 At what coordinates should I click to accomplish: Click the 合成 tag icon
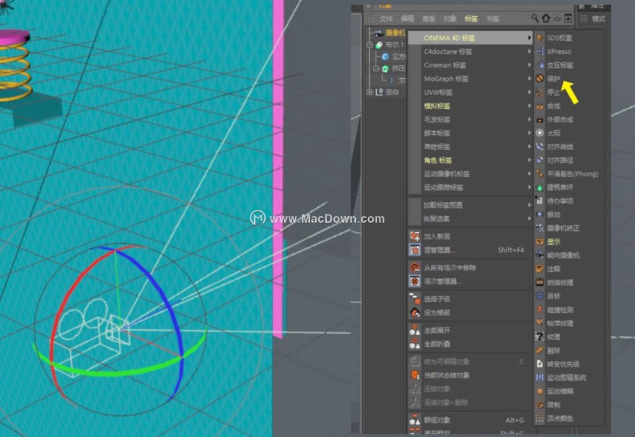pyautogui.click(x=539, y=106)
